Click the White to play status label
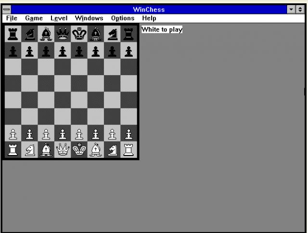Image resolution: width=308 pixels, height=233 pixels. 162,29
